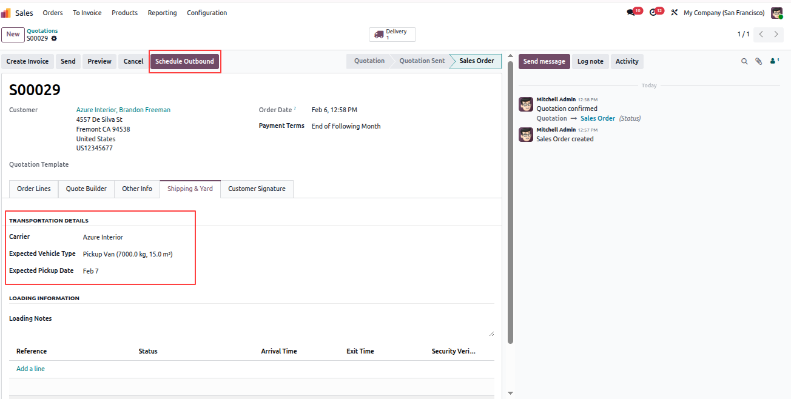Viewport: 791px width, 399px height.
Task: Open attachments via the paperclip icon
Action: (x=758, y=61)
